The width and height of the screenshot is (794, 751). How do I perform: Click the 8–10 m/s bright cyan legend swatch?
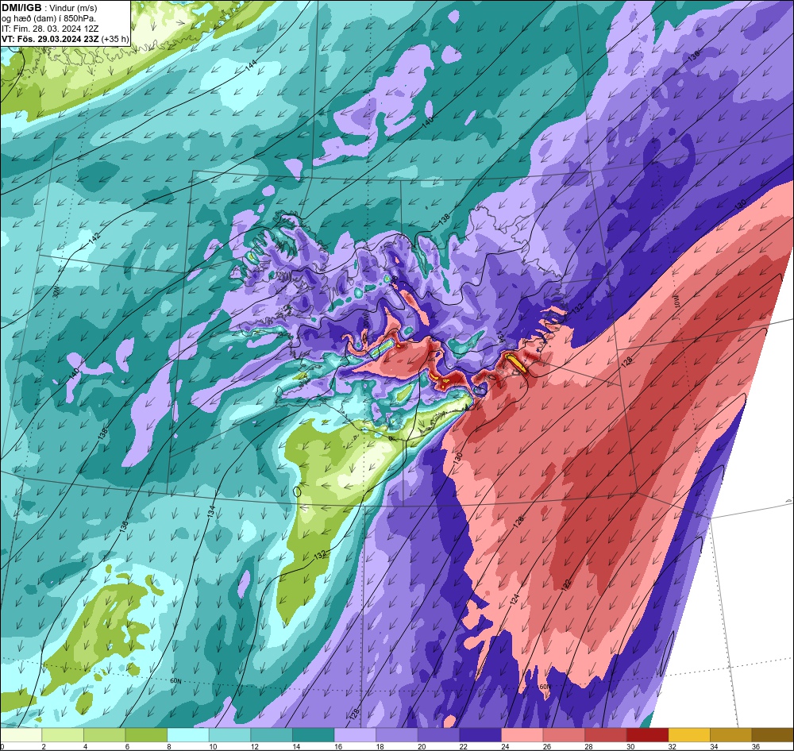(x=188, y=735)
